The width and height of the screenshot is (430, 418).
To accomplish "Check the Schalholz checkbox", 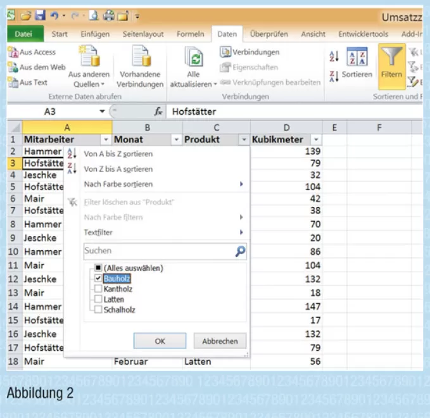I will click(98, 310).
